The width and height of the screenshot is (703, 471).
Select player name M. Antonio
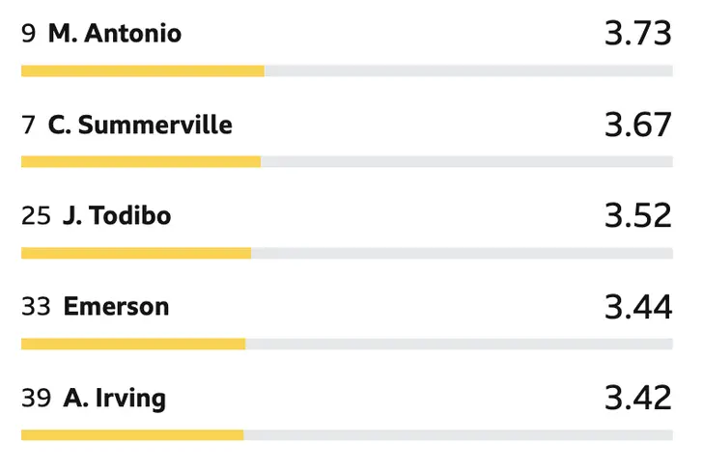click(x=115, y=34)
